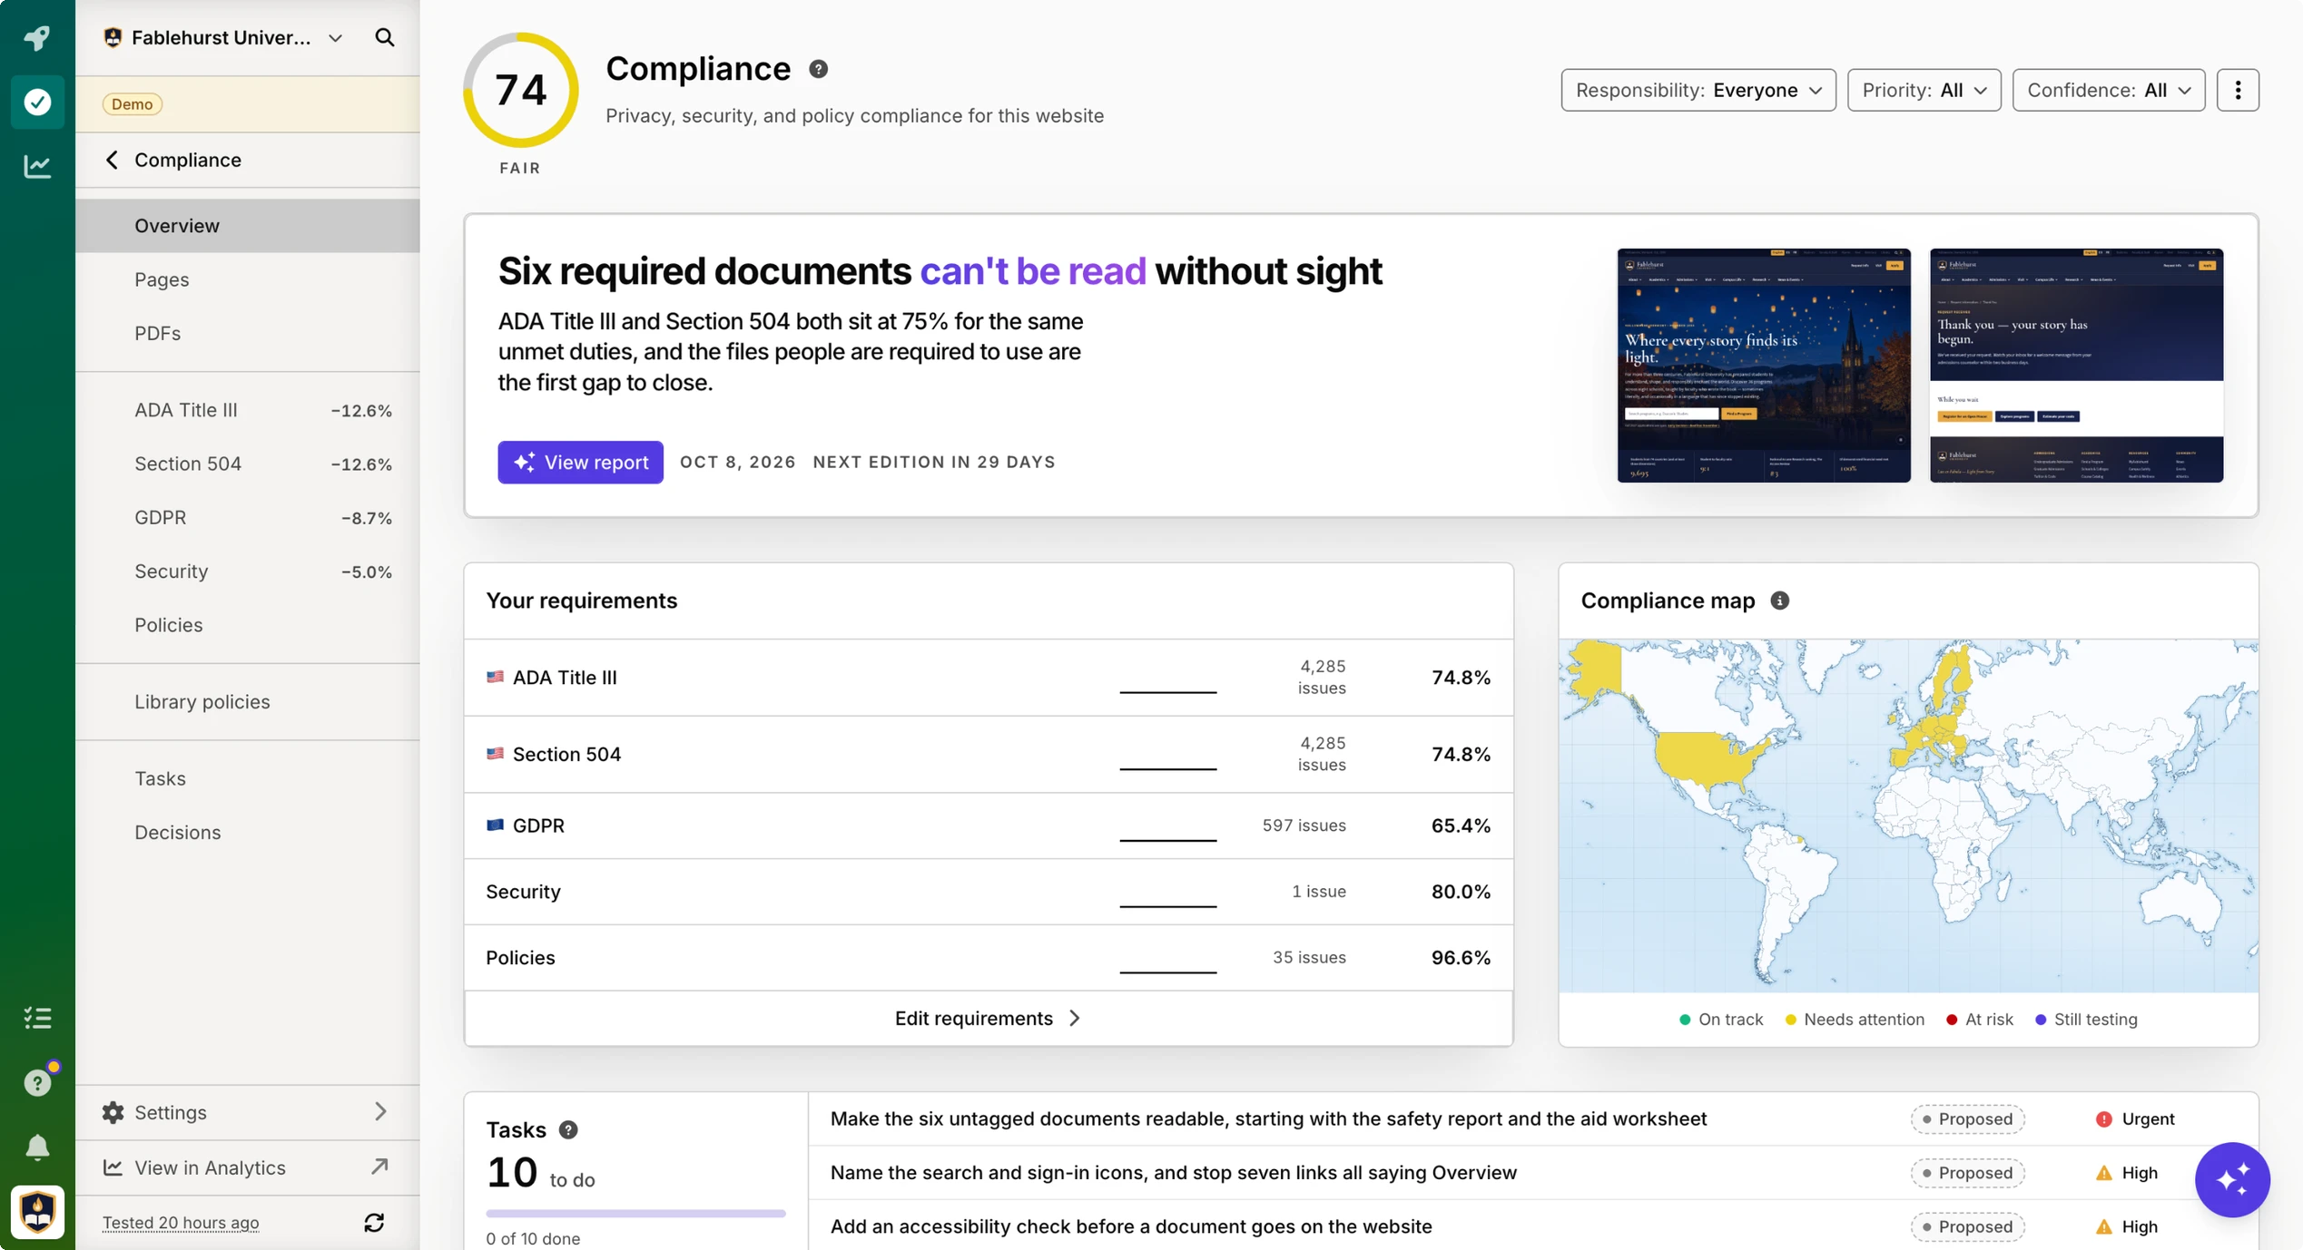Click the Demo badge
Image resolution: width=2303 pixels, height=1250 pixels.
[133, 103]
